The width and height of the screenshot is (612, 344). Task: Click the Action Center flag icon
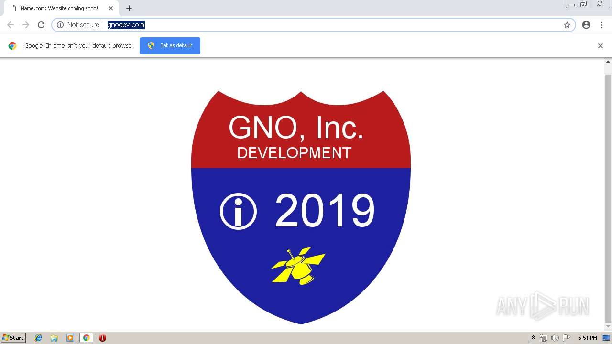[x=567, y=338]
